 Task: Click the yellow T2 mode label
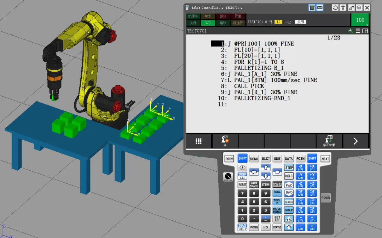point(278,22)
